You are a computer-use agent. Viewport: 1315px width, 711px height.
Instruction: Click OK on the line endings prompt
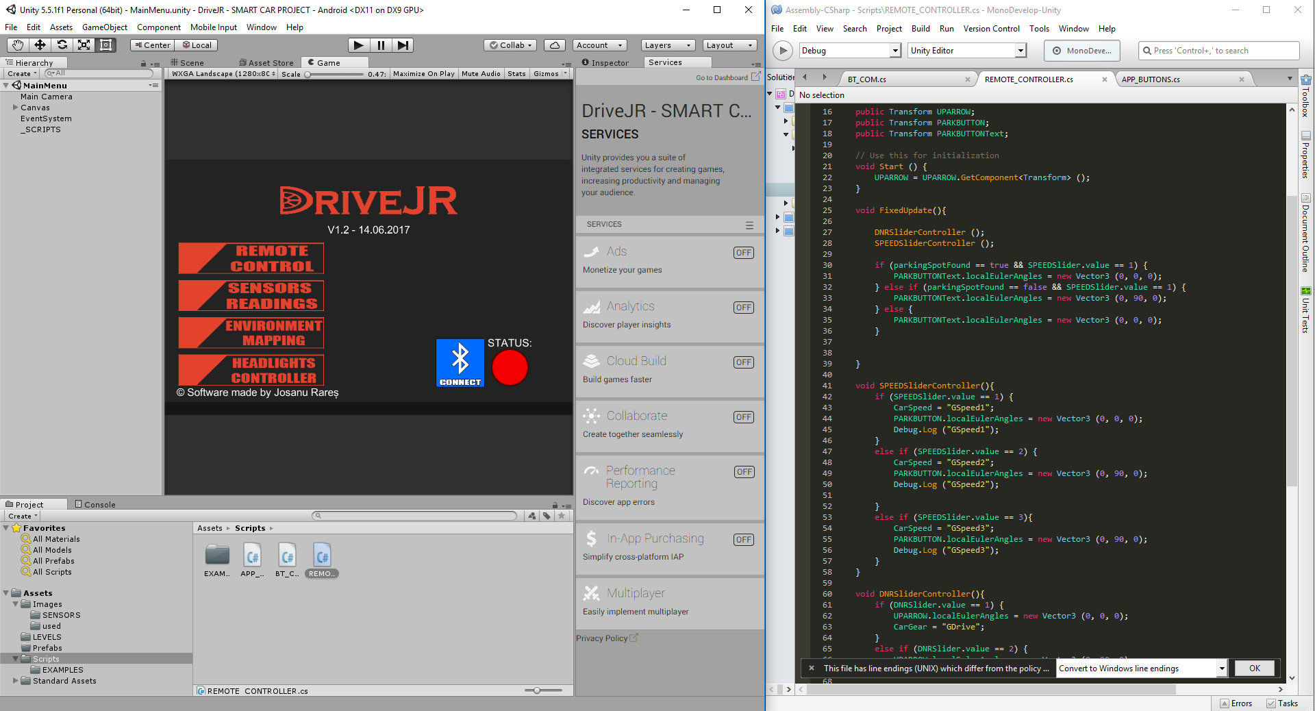1254,669
